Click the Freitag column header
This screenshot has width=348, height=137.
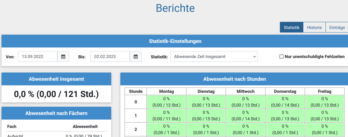324,91
